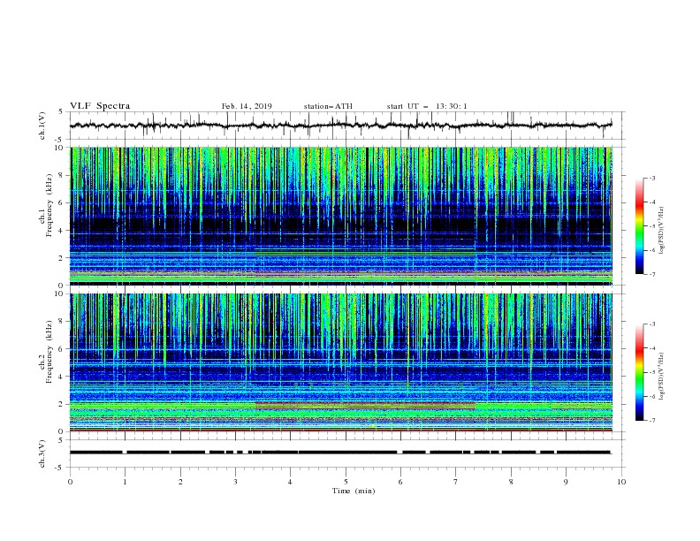Image resolution: width=700 pixels, height=541 pixels.
Task: Click the "ch.3(V)" axis label
Action: click(42, 453)
